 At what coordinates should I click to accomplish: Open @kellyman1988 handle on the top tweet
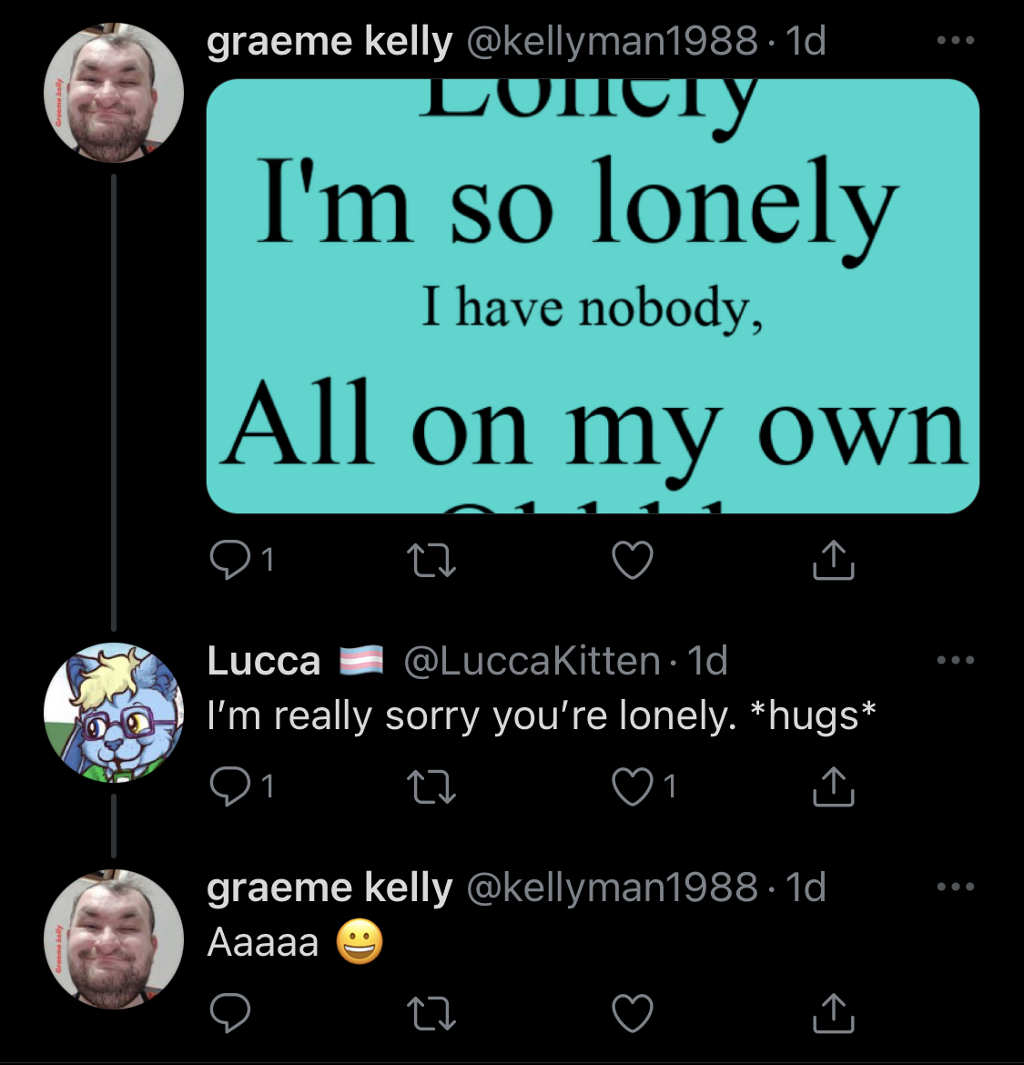click(x=612, y=42)
